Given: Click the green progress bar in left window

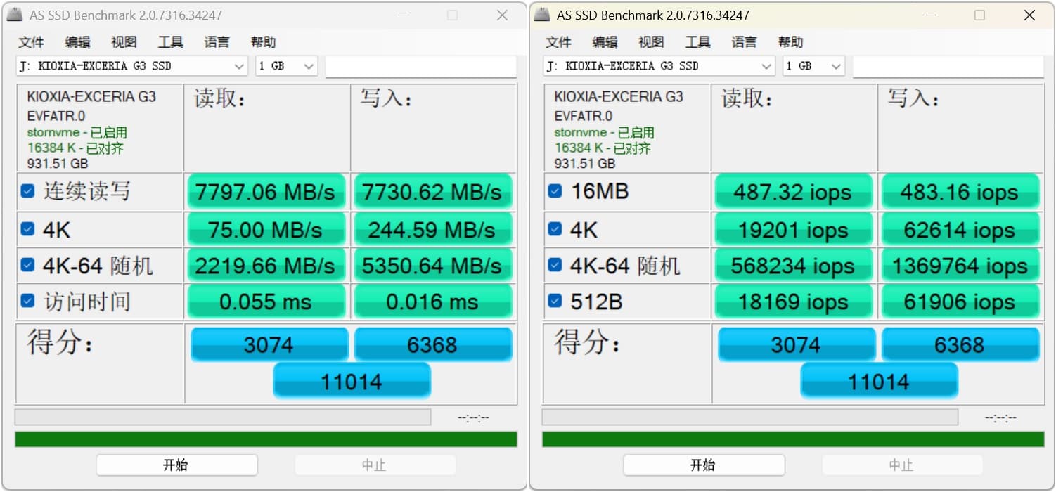Looking at the screenshot, I should 266,439.
